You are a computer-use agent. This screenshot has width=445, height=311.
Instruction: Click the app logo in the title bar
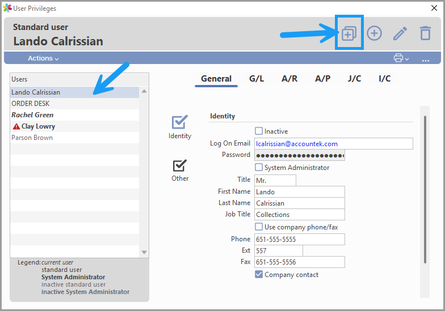point(7,8)
